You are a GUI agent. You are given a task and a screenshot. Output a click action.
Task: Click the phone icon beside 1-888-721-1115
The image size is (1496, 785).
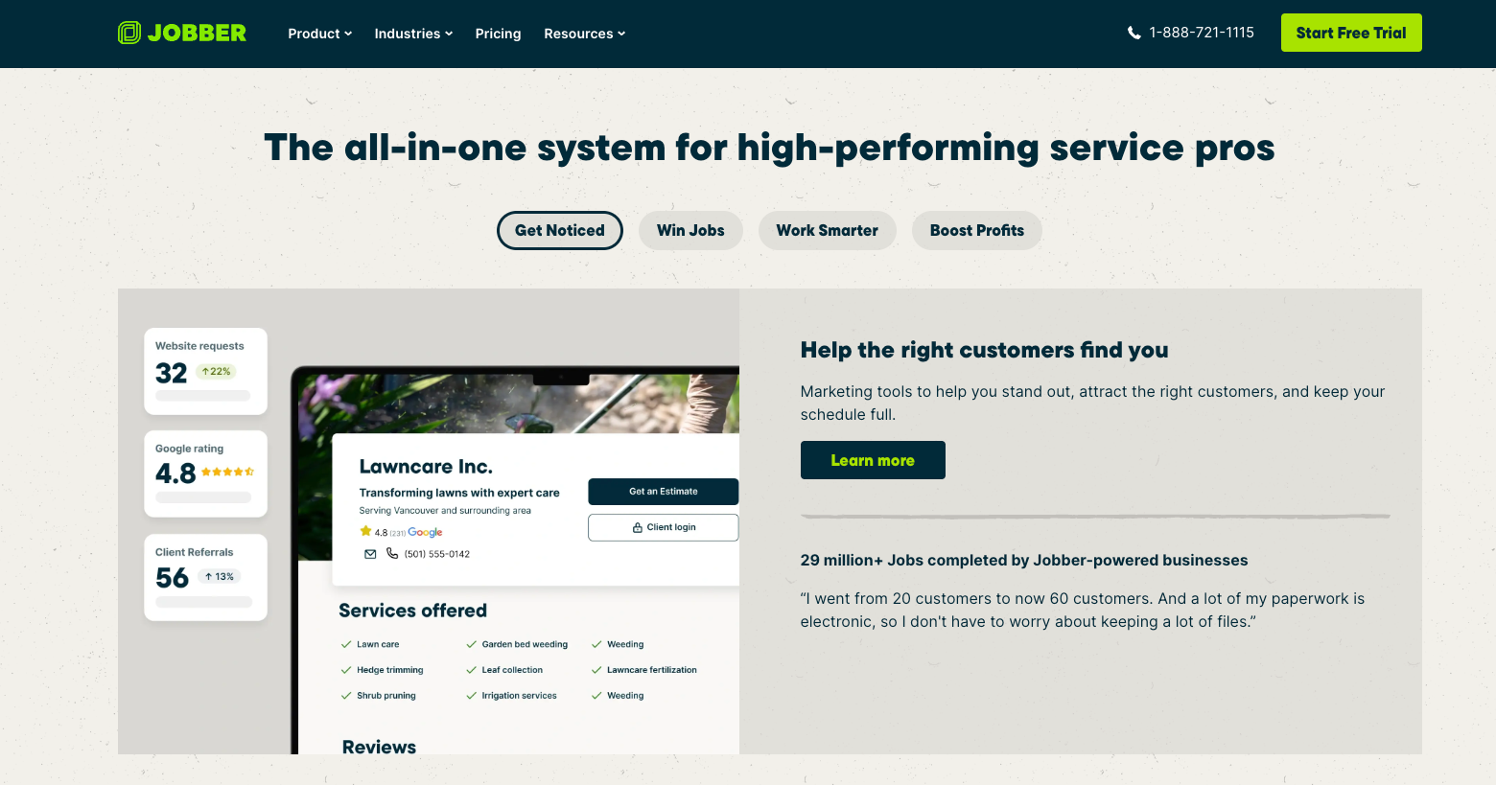coord(1134,33)
